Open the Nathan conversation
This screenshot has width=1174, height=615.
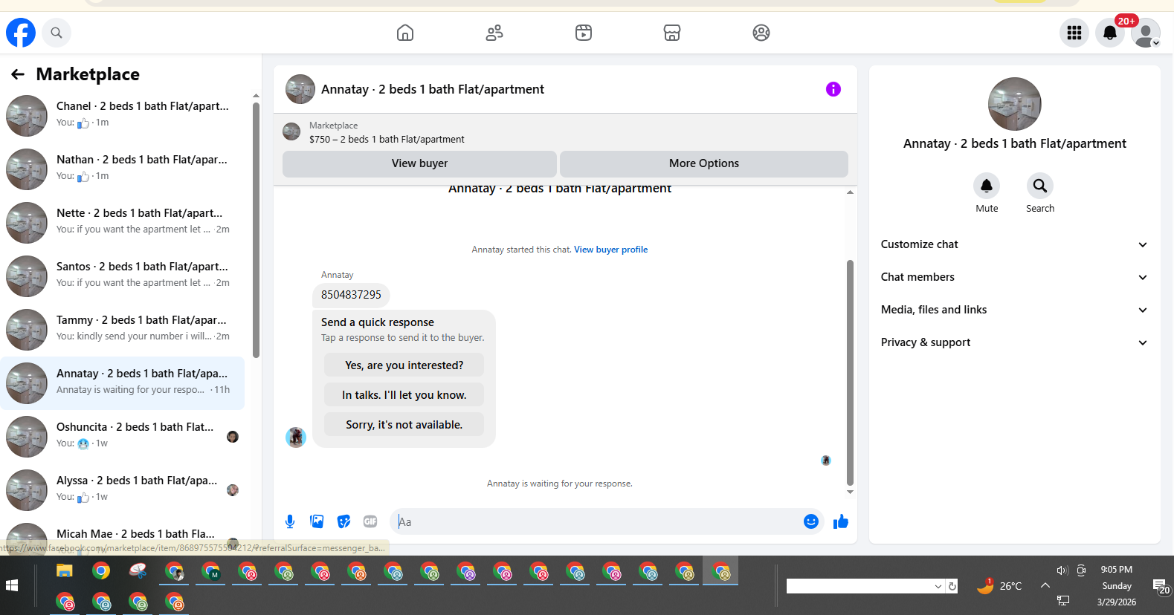(123, 169)
